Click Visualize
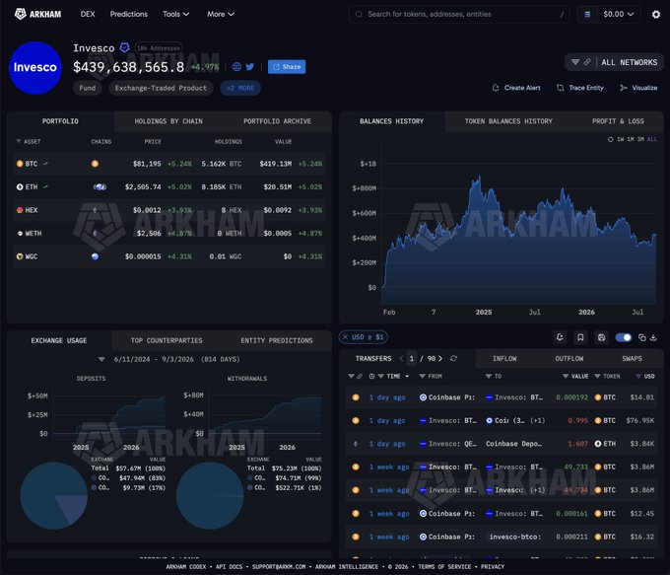Screen dimensions: 670x575 pos(638,88)
